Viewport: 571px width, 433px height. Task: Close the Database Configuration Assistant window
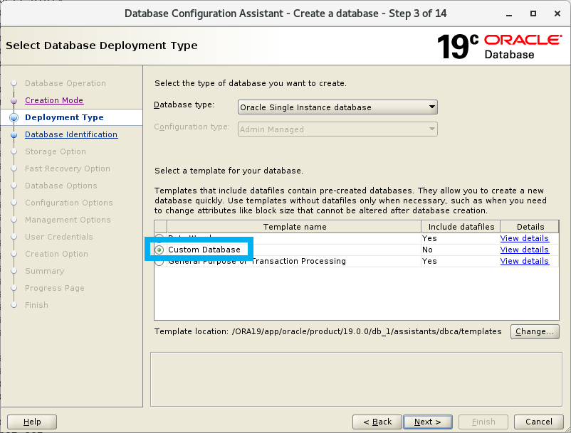click(557, 14)
